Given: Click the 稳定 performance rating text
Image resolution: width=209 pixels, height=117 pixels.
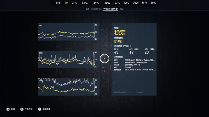Looking at the screenshot, I should tap(120, 32).
